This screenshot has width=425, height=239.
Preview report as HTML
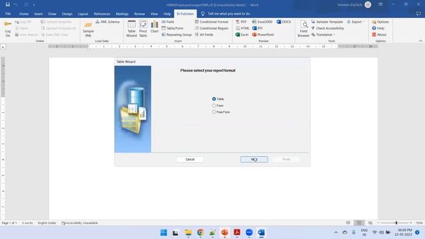(x=242, y=28)
